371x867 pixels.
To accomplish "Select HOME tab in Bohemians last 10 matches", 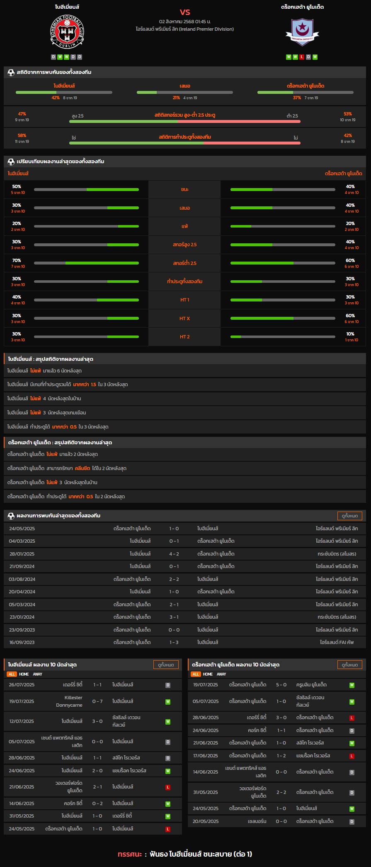I will (x=24, y=674).
